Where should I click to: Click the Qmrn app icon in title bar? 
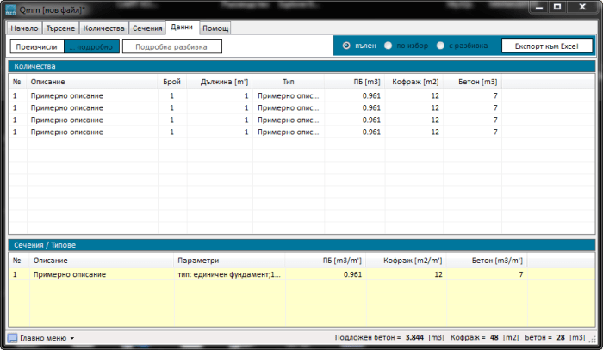10,9
